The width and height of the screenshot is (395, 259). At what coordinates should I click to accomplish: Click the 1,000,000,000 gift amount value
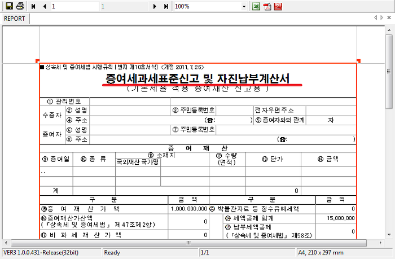189,209
